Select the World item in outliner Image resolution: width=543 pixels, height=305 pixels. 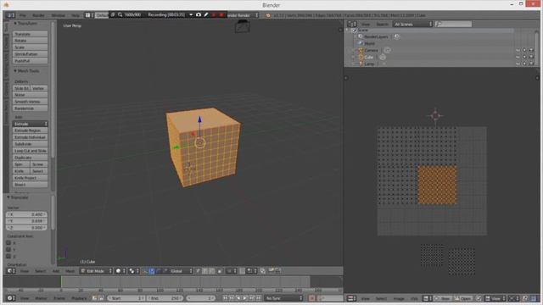[370, 43]
